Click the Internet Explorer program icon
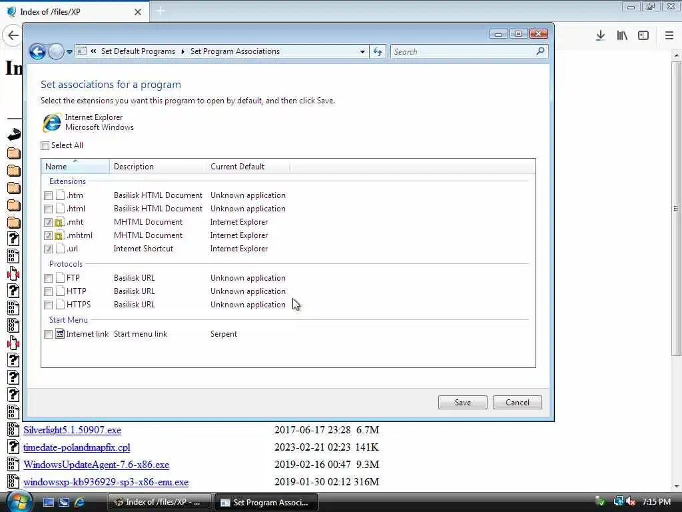 point(52,123)
